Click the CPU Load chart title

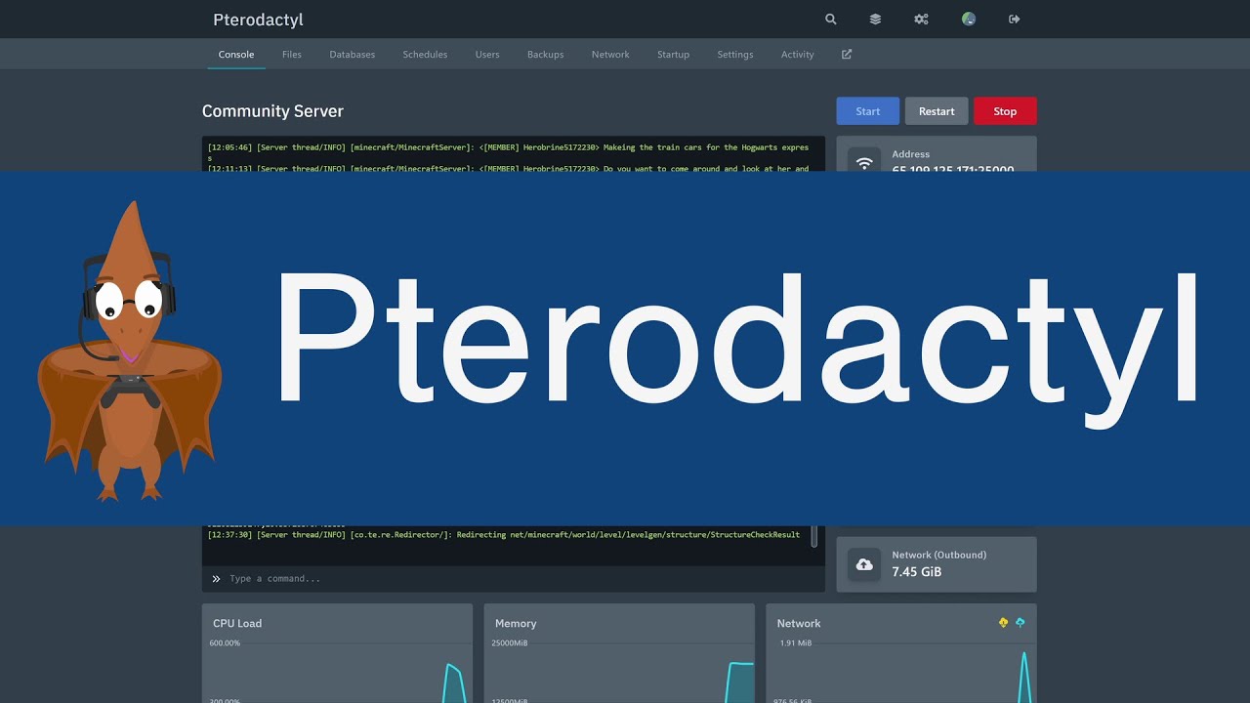[237, 623]
